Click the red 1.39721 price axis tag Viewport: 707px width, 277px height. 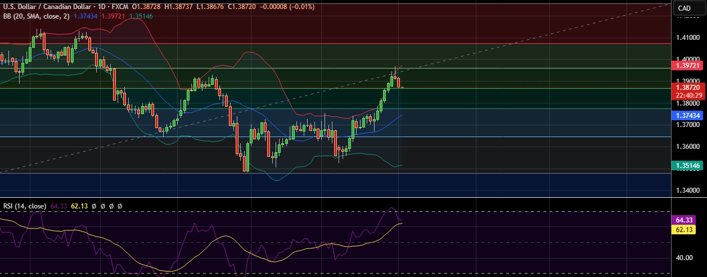click(x=688, y=66)
